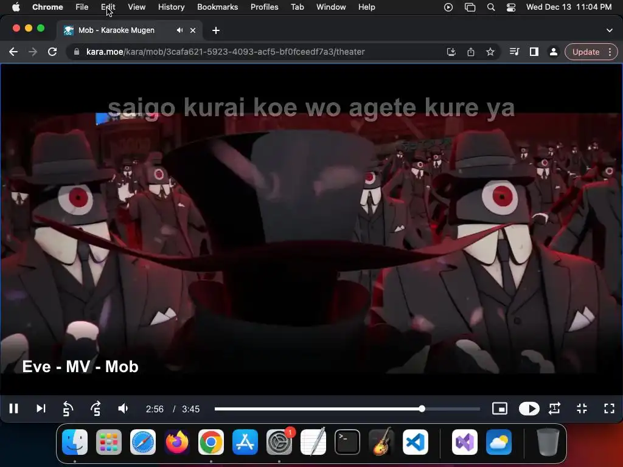Open Visual Studio from the Dock
The height and width of the screenshot is (467, 623).
click(x=465, y=442)
